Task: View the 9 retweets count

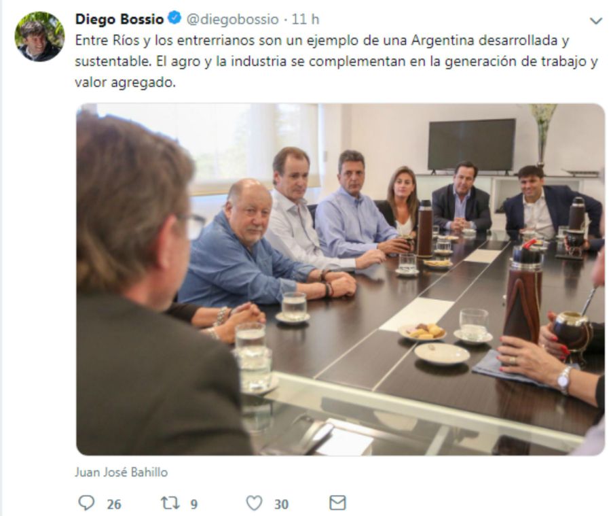Action: tap(194, 504)
